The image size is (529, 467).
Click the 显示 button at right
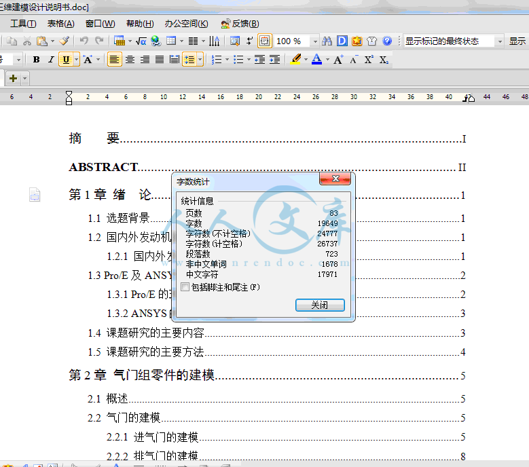(x=517, y=41)
